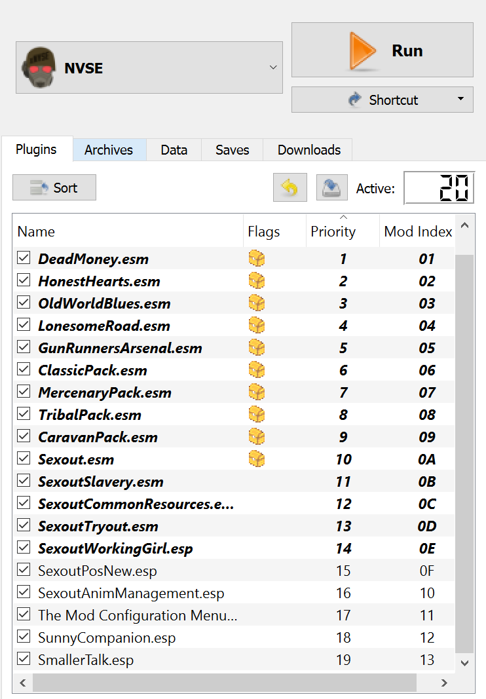486x699 pixels.
Task: Open the Saves tab
Action: (x=233, y=150)
